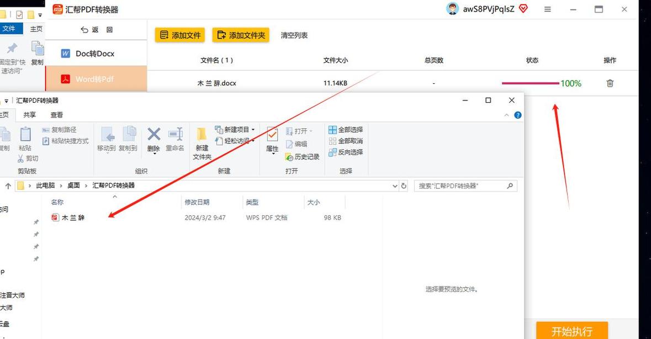Start conversion with 开始执行
Screen dimensions: 651x339
pos(571,331)
